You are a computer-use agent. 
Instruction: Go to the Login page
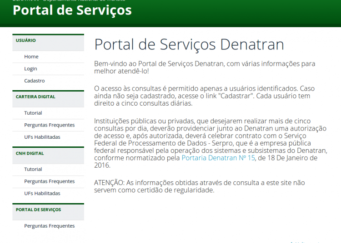pos(30,69)
